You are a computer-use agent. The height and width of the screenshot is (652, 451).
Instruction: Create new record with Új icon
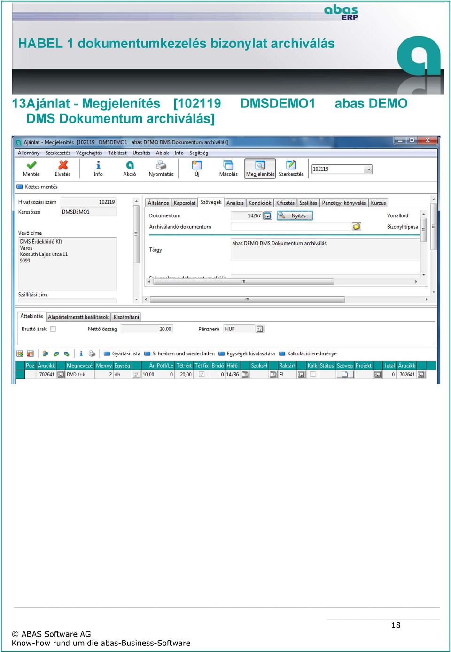(x=197, y=165)
